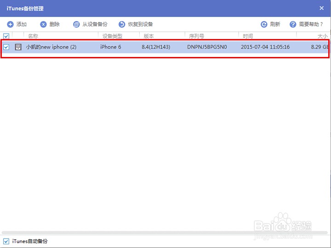Uncheck the 小凯的new iphone (2) row checkbox

click(6, 47)
